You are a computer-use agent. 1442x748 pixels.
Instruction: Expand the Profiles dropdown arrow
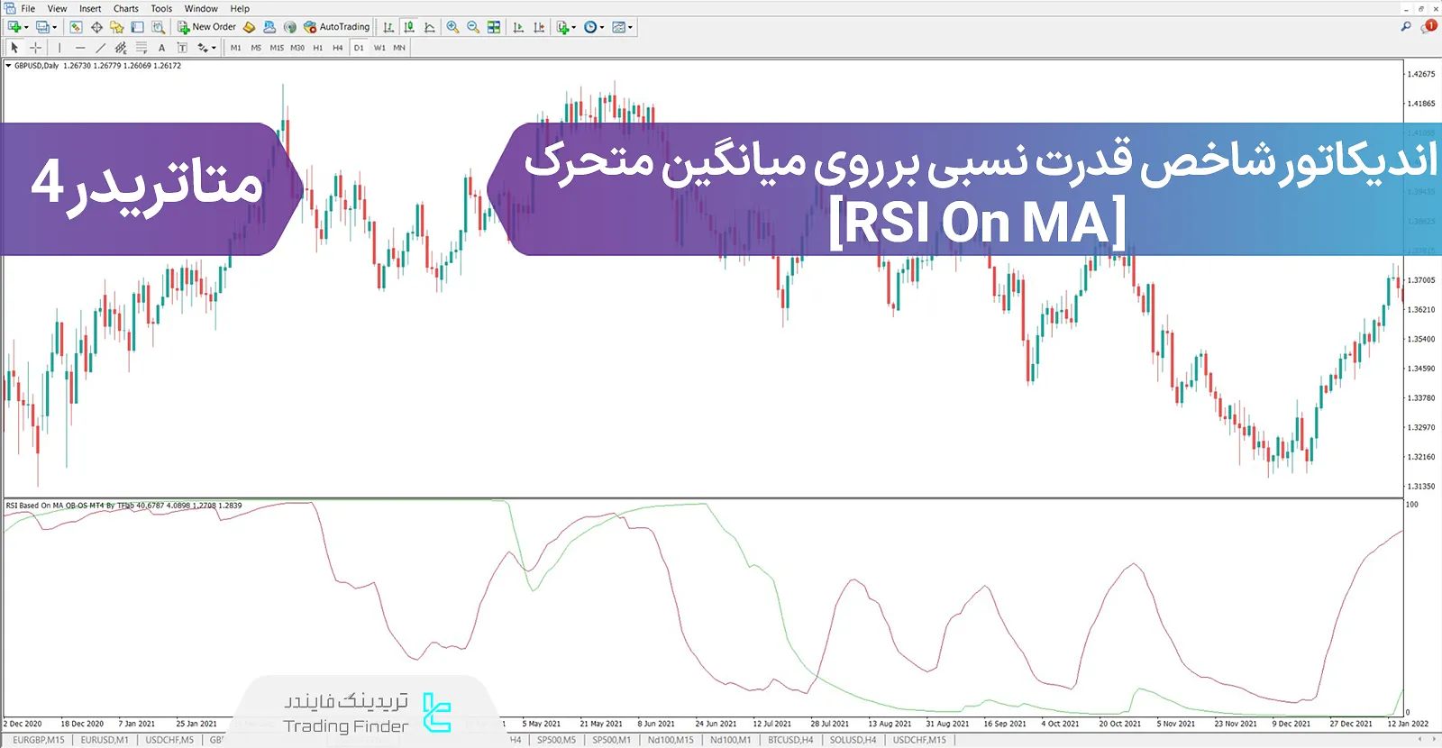[54, 27]
